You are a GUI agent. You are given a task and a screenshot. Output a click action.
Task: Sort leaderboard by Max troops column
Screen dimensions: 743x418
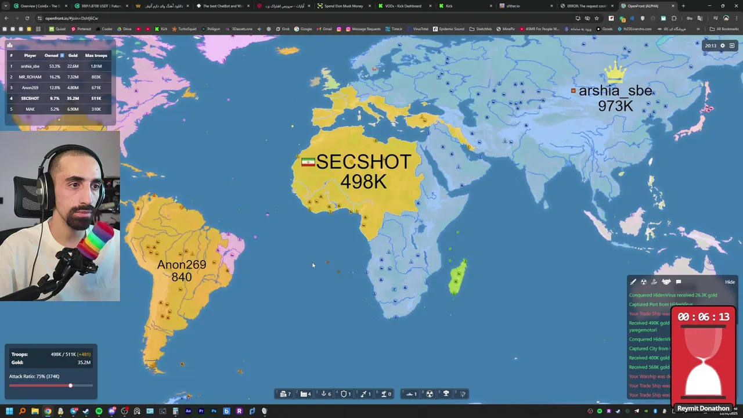point(96,55)
